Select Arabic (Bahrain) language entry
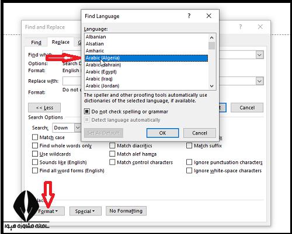Screen dimensions: 292x234 click(147, 65)
